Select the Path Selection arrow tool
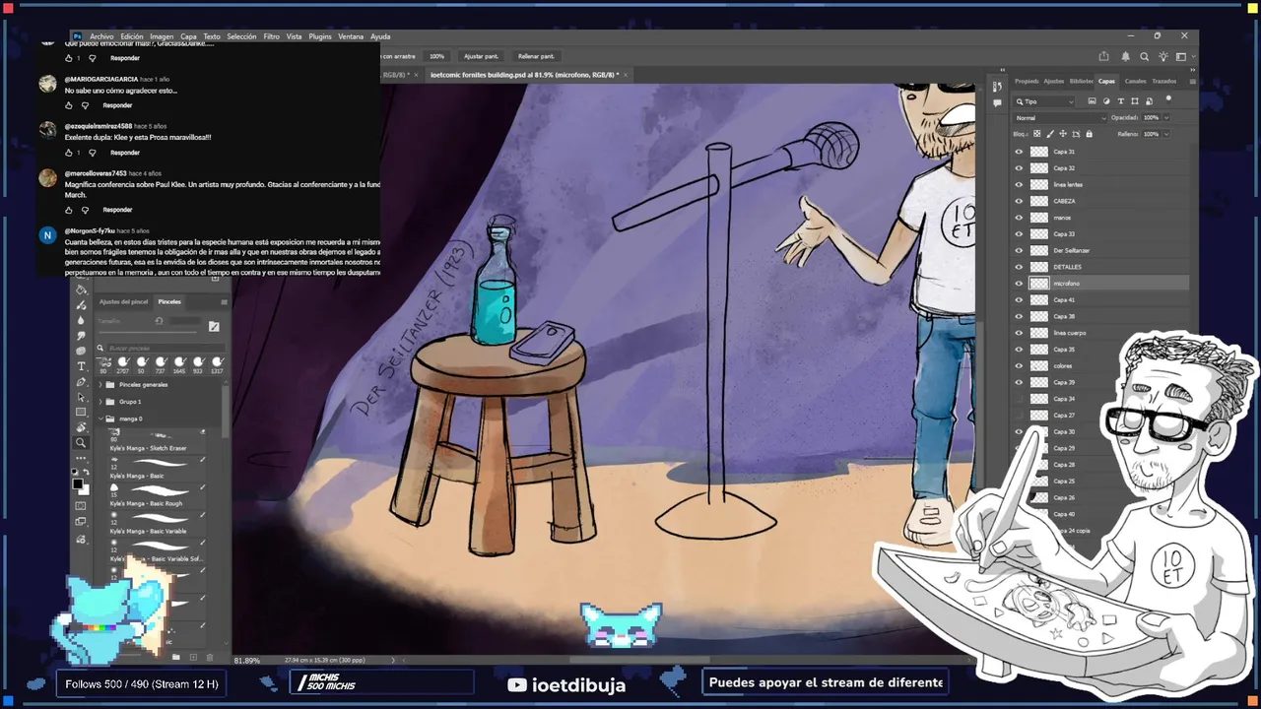This screenshot has width=1261, height=709. [x=81, y=397]
